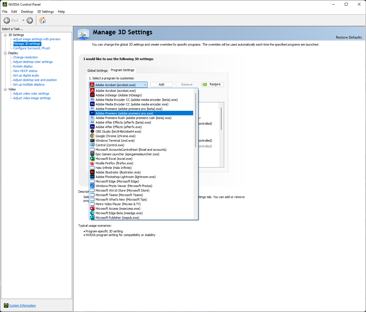
Task: Open Adjust video image settings
Action: click(x=32, y=98)
